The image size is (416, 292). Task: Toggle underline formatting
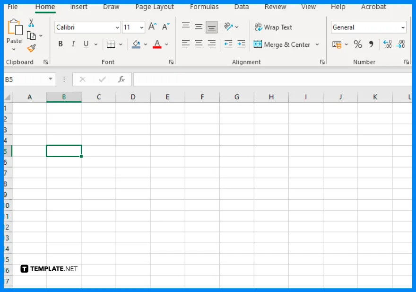(86, 44)
